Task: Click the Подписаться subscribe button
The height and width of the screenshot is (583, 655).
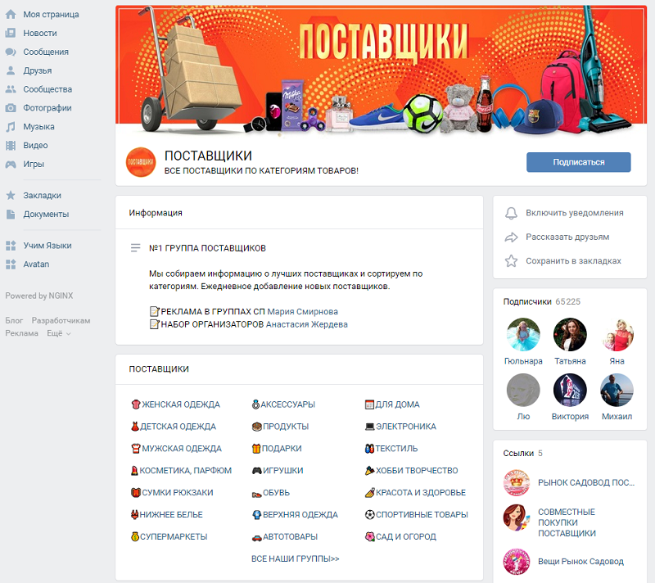Action: [579, 162]
